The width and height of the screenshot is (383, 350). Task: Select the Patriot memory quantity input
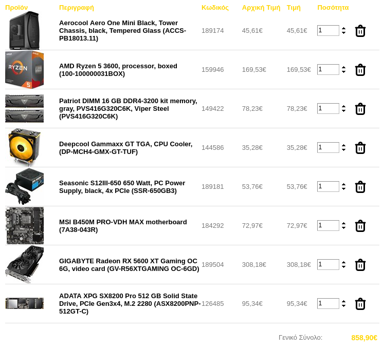coord(328,108)
